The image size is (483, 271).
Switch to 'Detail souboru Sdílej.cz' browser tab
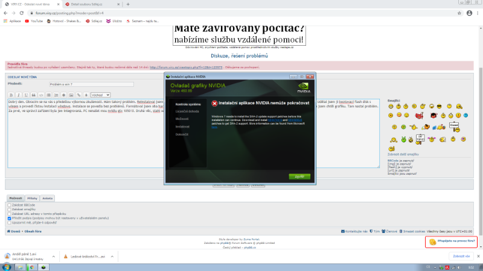tap(92, 4)
